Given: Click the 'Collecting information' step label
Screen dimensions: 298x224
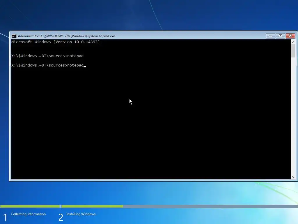Looking at the screenshot, I should (28, 214).
